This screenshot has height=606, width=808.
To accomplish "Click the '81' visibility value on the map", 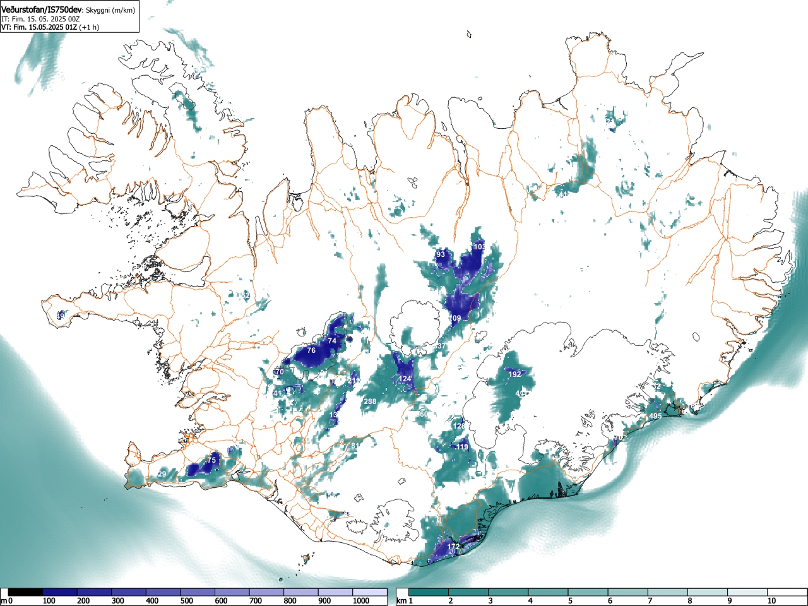I will (x=355, y=446).
